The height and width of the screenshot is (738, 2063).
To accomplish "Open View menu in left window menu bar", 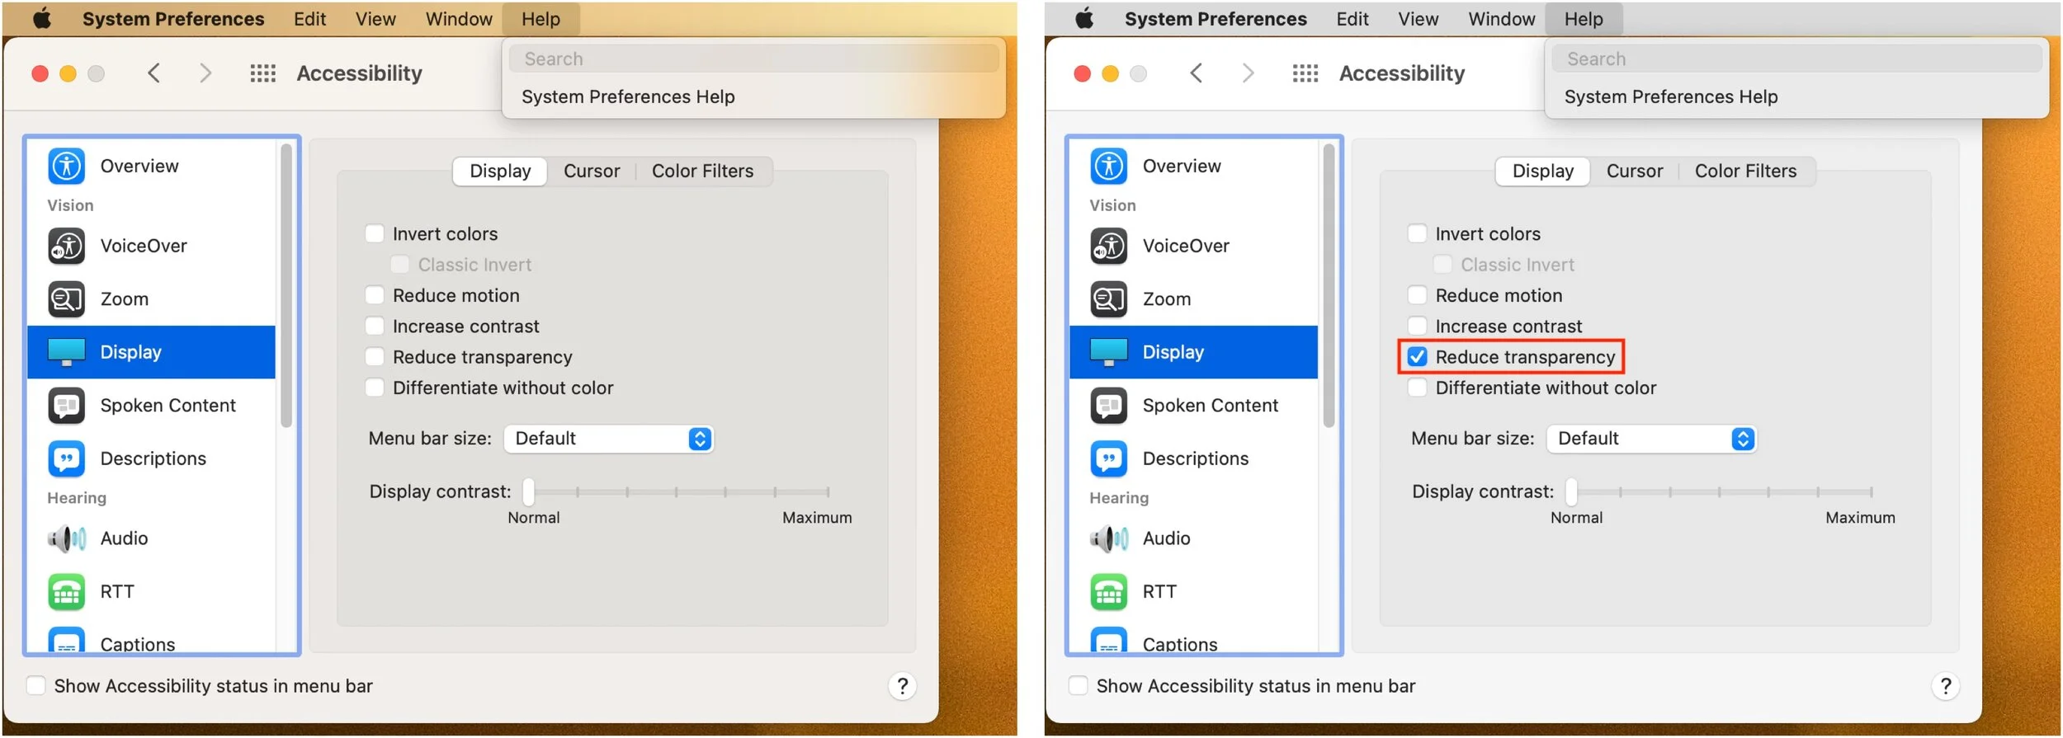I will [375, 18].
